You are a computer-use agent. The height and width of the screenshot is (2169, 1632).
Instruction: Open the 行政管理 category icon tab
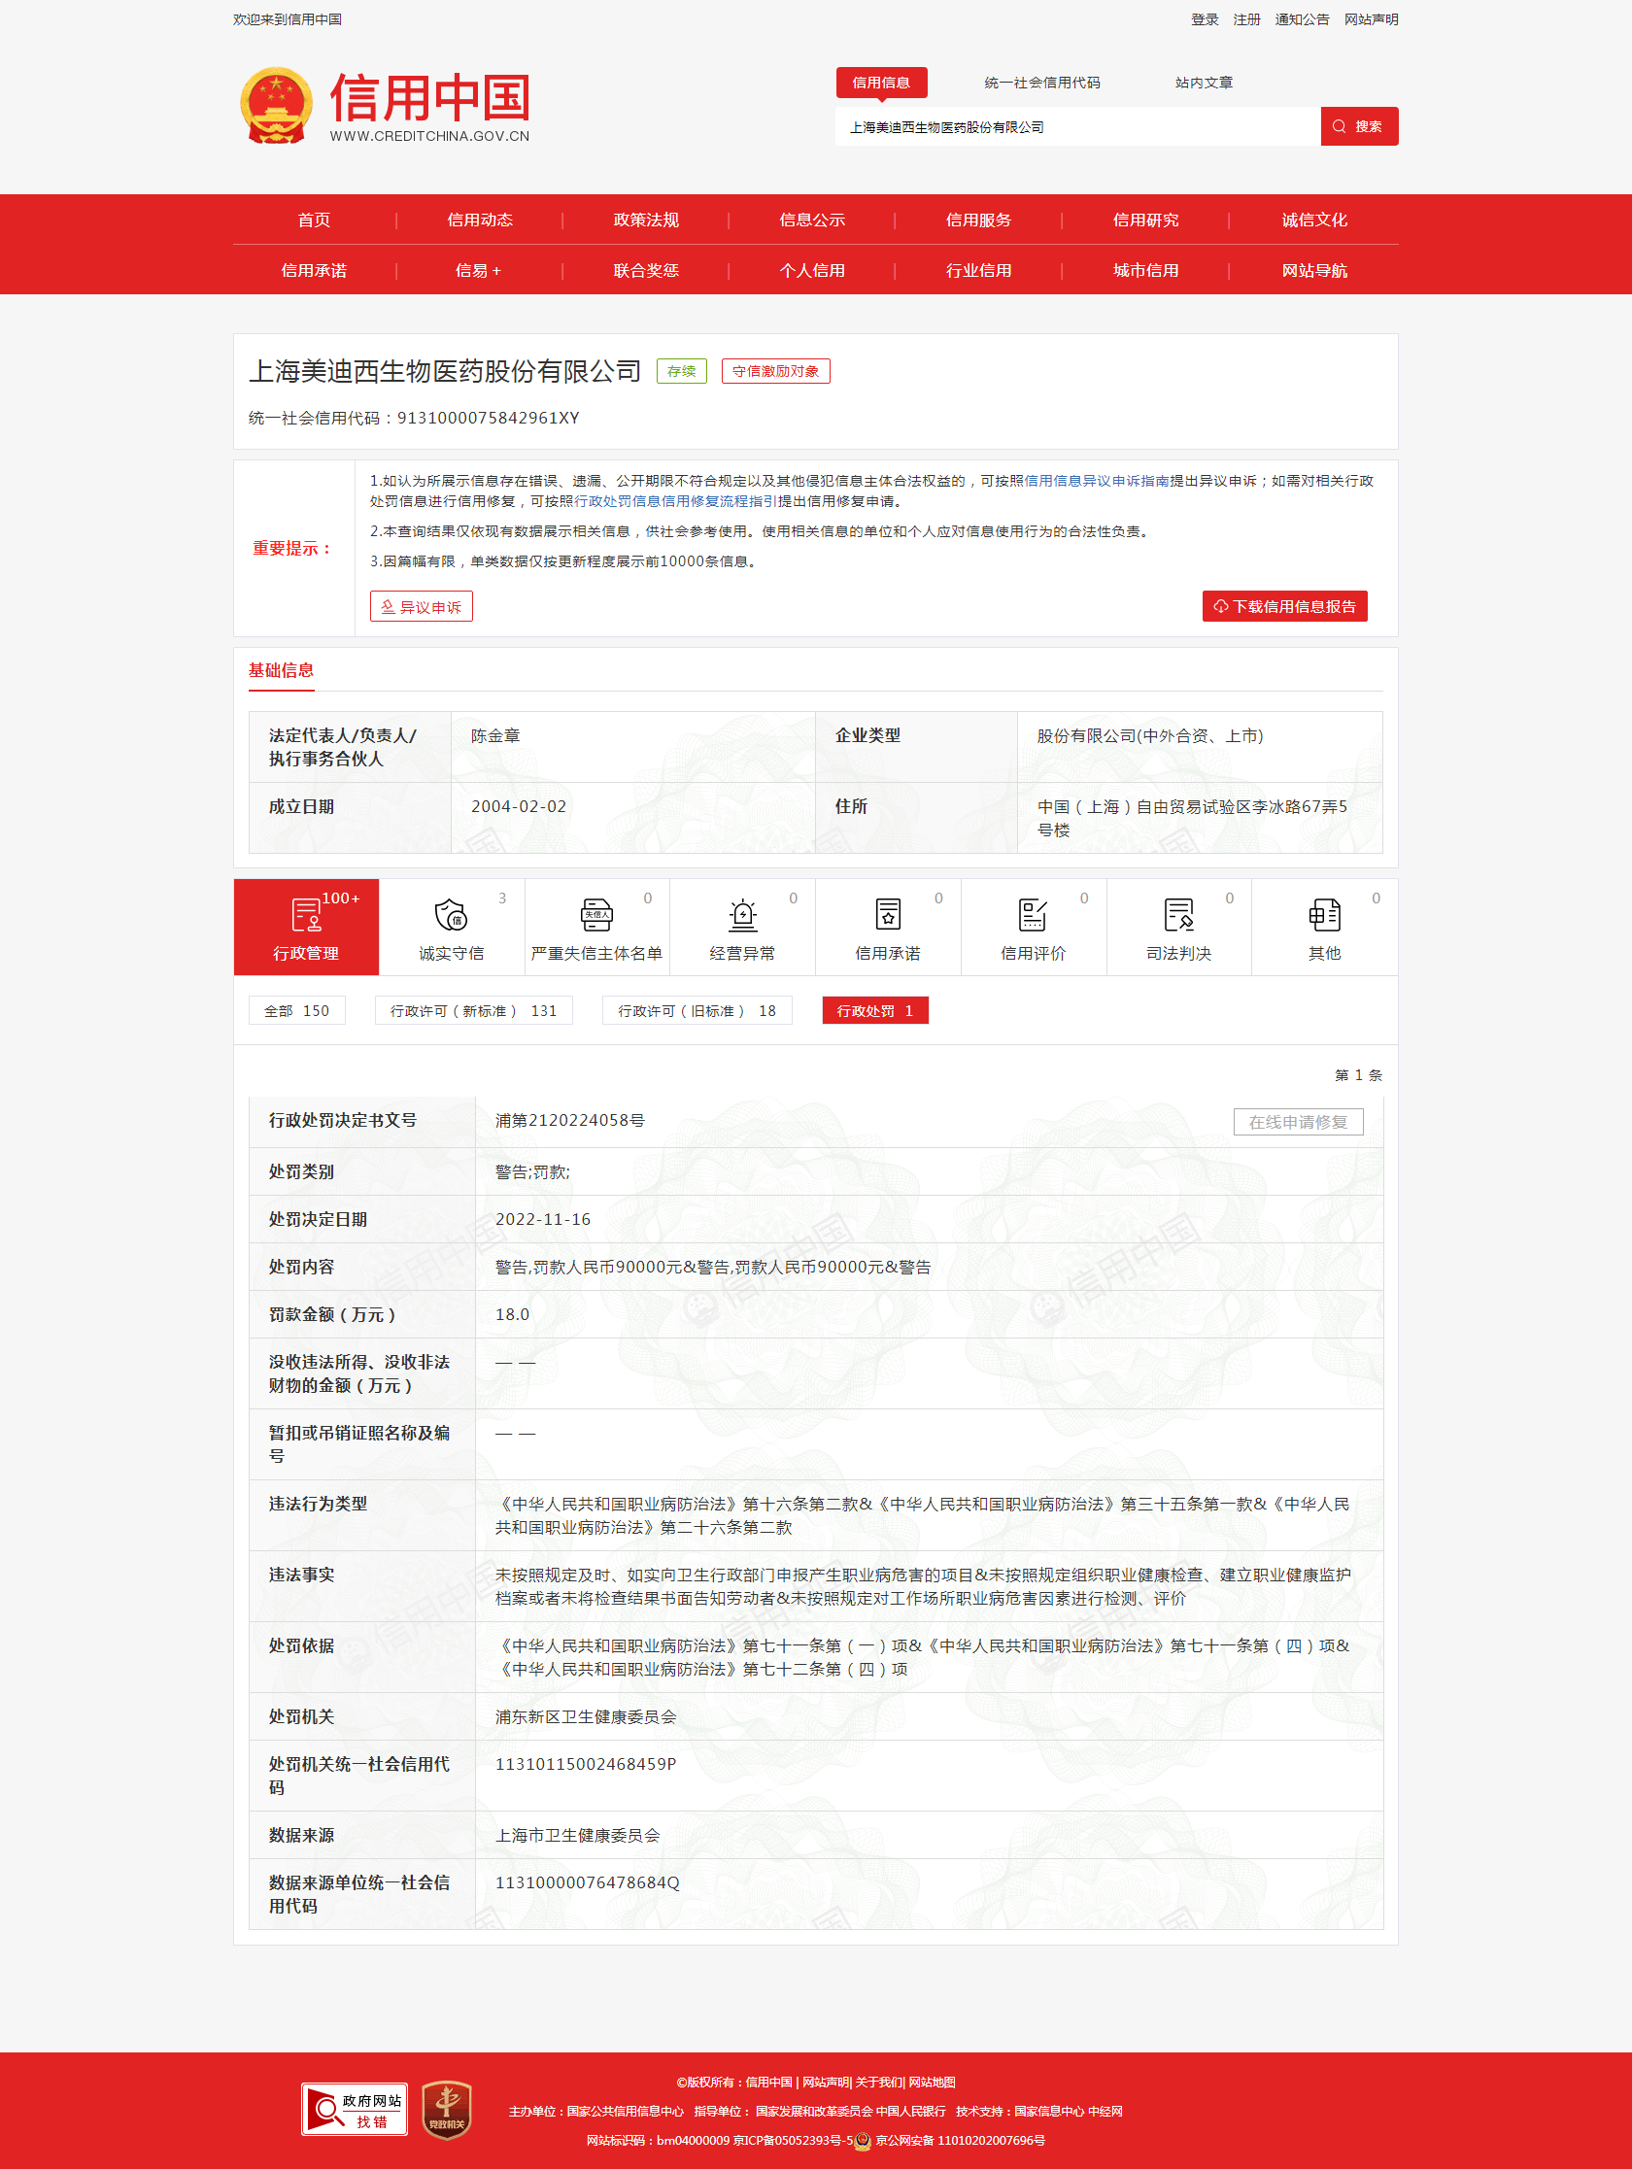pos(306,927)
